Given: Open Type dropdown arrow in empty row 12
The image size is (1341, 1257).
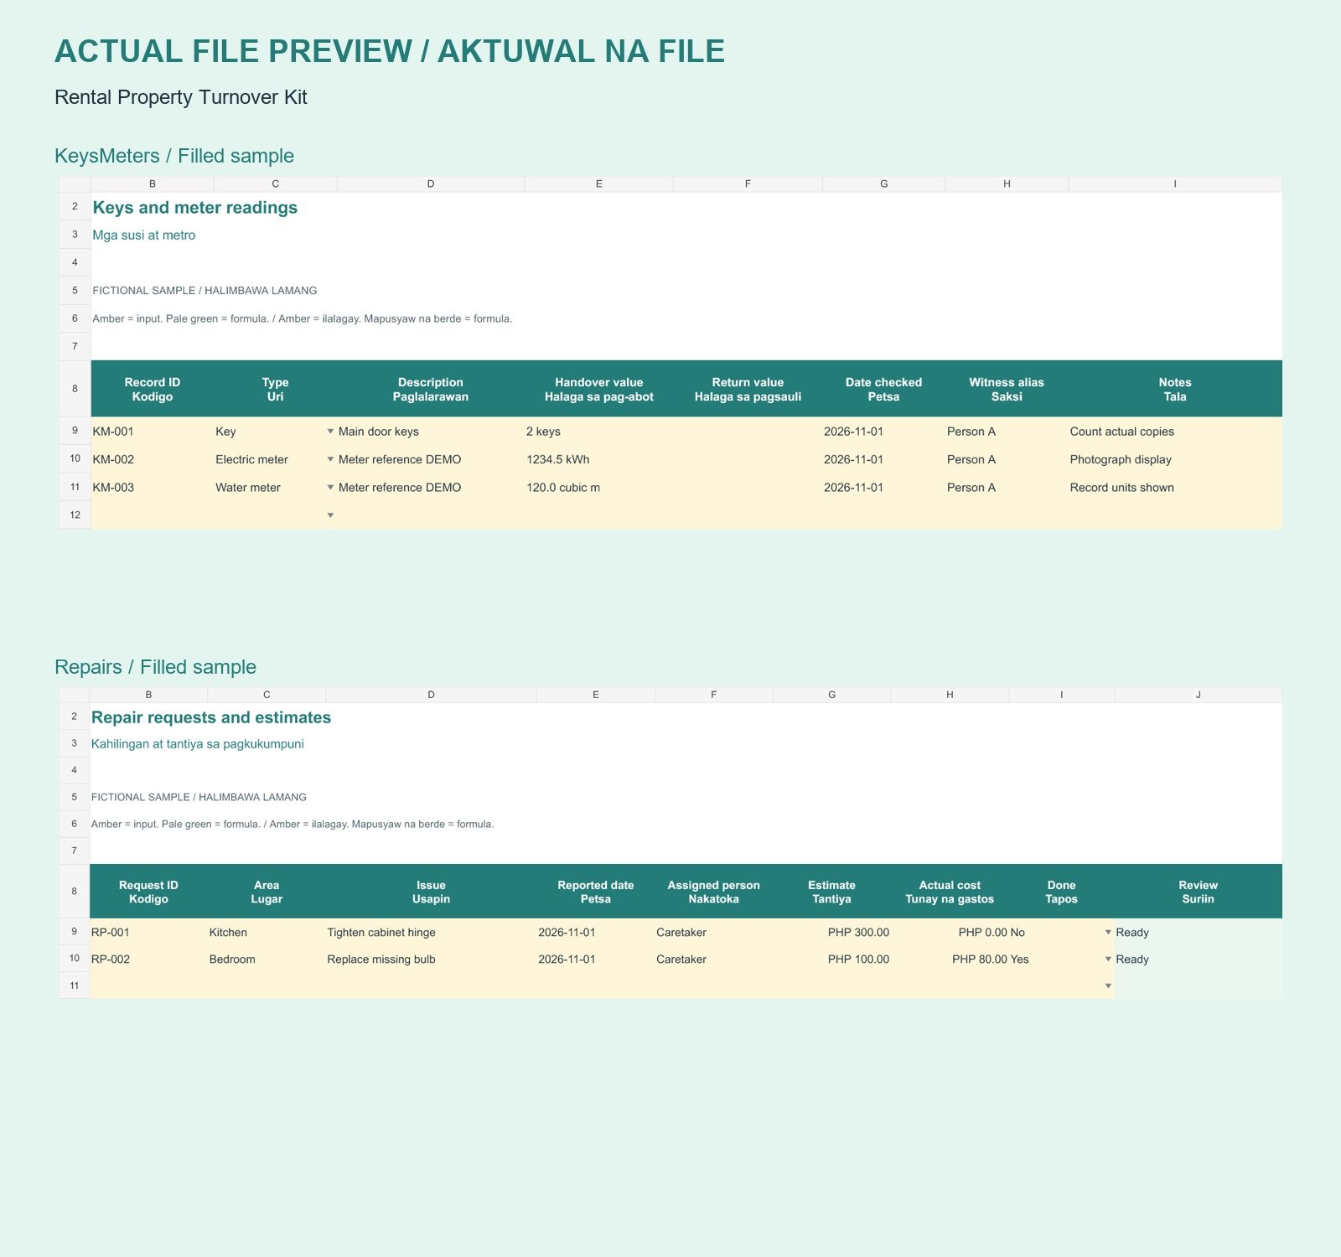Looking at the screenshot, I should coord(330,515).
